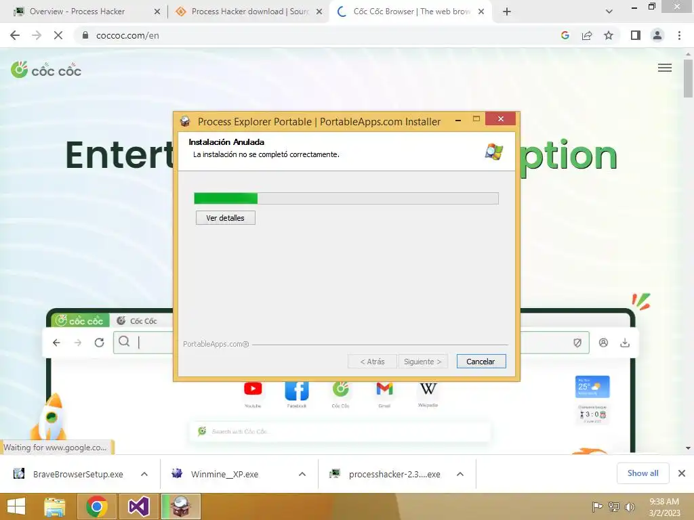Click the network tray icon
Screen dimensions: 694x520
coord(614,506)
